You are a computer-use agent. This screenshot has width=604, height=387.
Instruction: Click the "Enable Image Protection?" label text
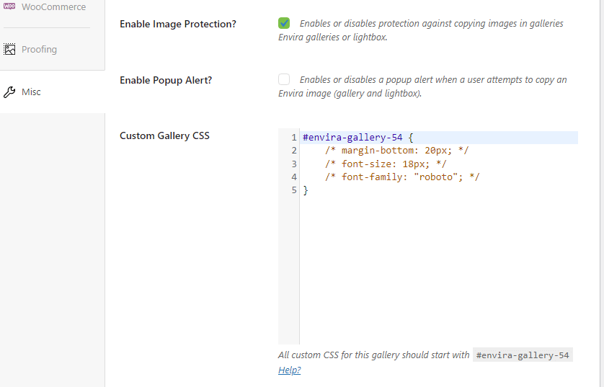(177, 25)
